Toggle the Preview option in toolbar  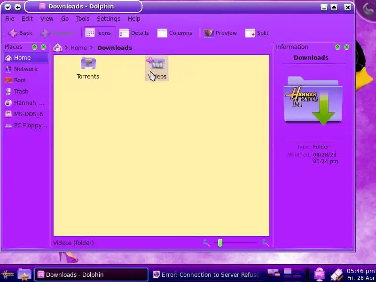coord(220,33)
